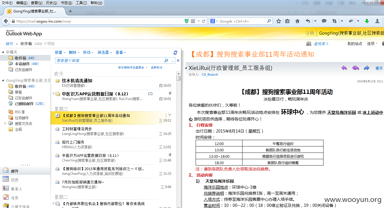384x208 pixels.
Task: Open the 工具(T) browser menu
Action: (81, 3)
